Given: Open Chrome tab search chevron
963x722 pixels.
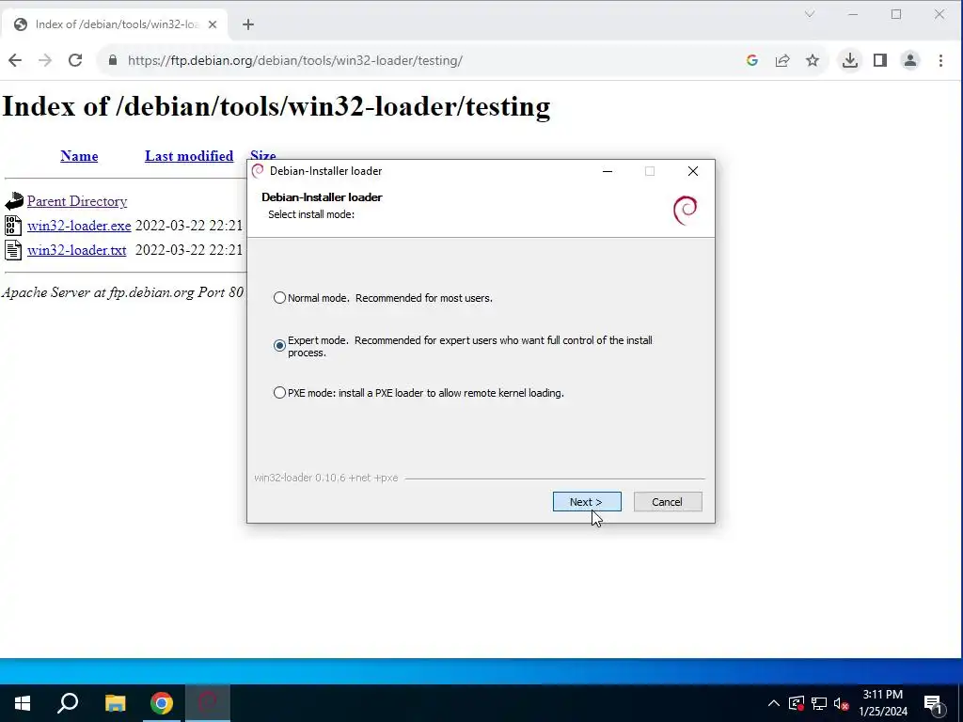Looking at the screenshot, I should [x=810, y=14].
